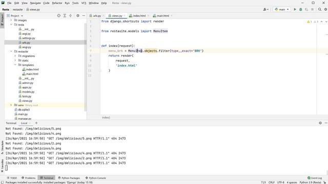This screenshot has height=184, width=328.
Task: Expand the images folder
Action: tap(11, 20)
